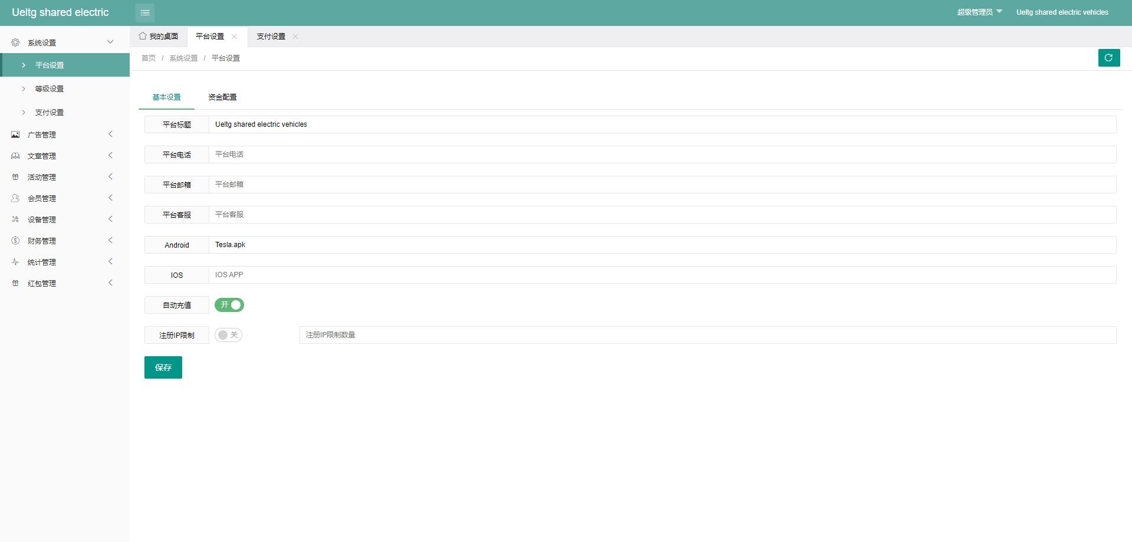Image resolution: width=1132 pixels, height=542 pixels.
Task: Click the hamburger menu collapse icon
Action: tap(145, 12)
